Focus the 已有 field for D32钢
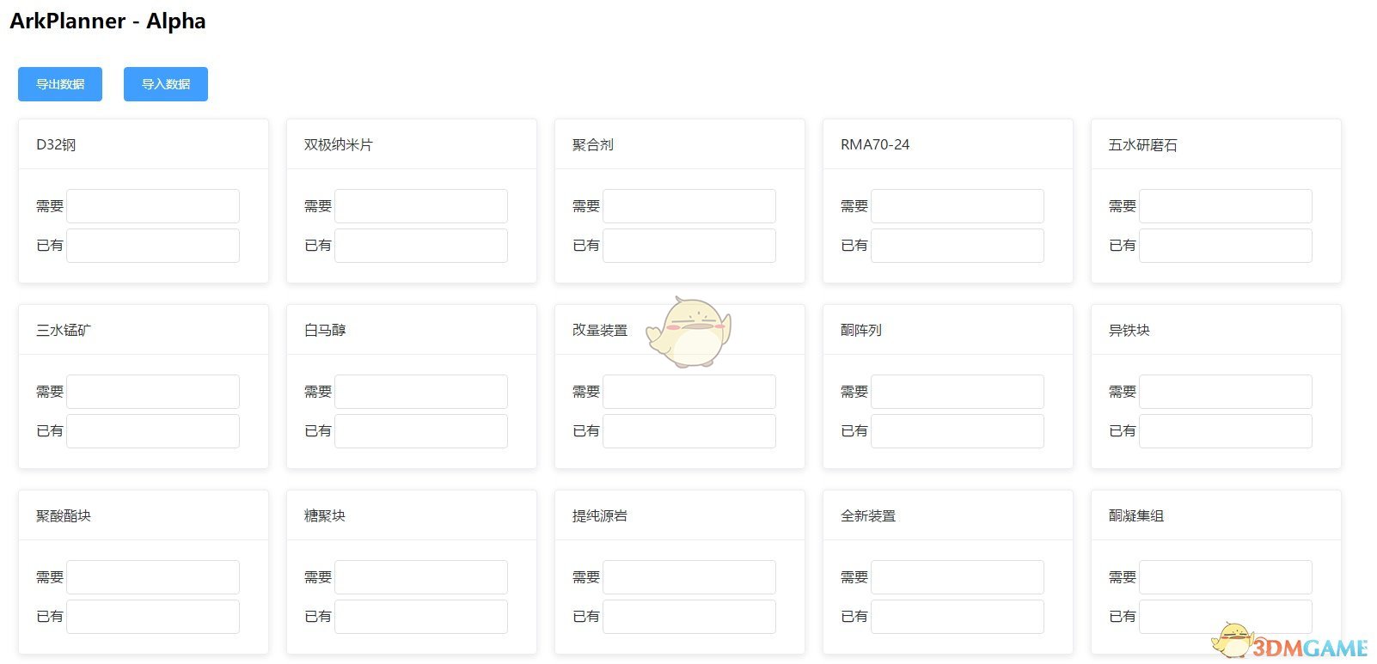 [153, 246]
